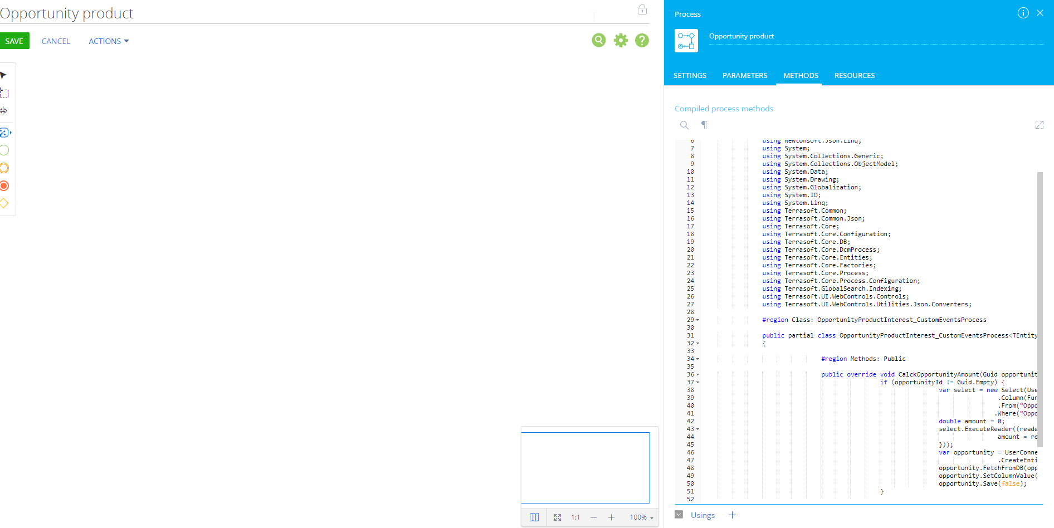This screenshot has width=1054, height=528.
Task: Switch to the METHODS tab
Action: [801, 75]
